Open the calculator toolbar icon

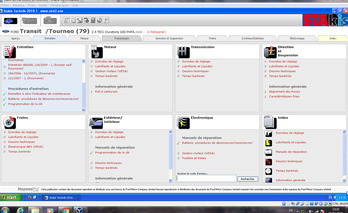93,20
